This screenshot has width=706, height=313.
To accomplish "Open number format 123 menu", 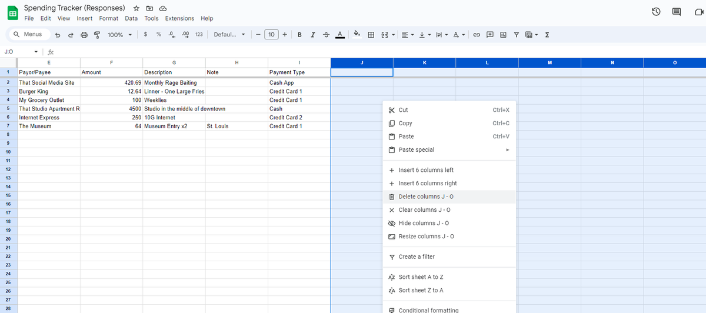I will pos(199,35).
